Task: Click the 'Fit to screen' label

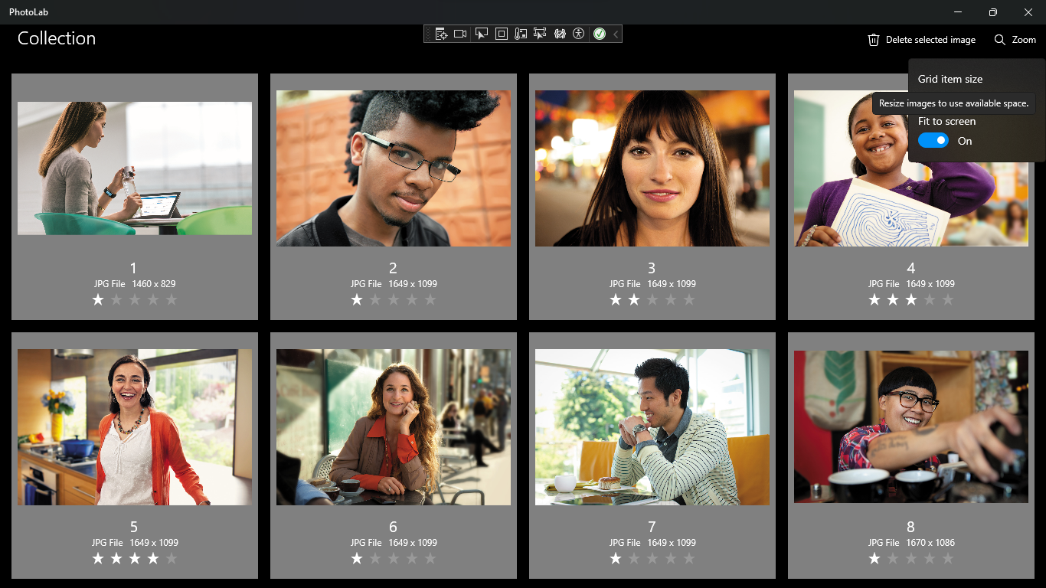Action: [x=947, y=121]
